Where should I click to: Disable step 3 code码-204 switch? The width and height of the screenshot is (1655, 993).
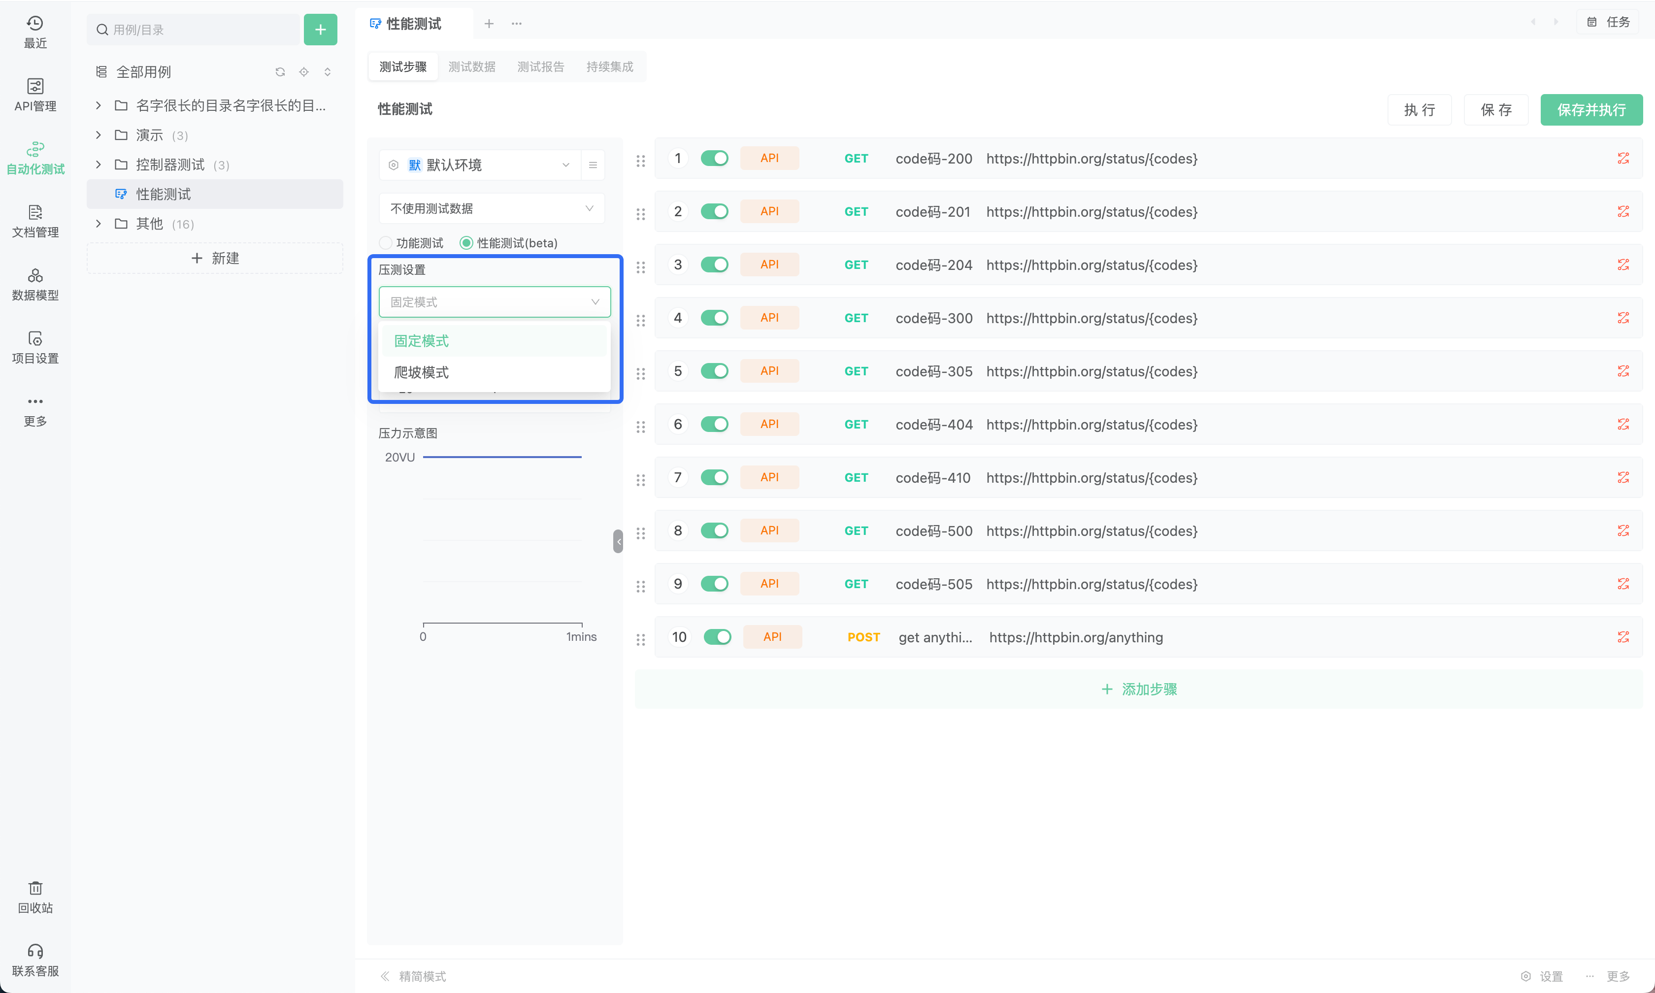[714, 265]
